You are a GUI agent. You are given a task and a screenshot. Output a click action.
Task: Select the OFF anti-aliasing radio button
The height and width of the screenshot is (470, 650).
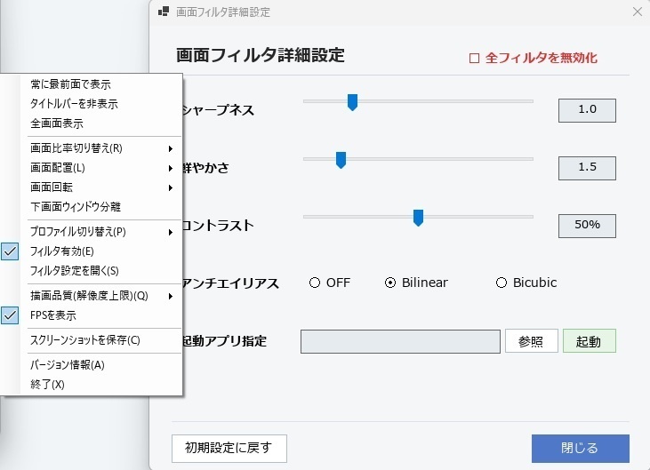[315, 283]
